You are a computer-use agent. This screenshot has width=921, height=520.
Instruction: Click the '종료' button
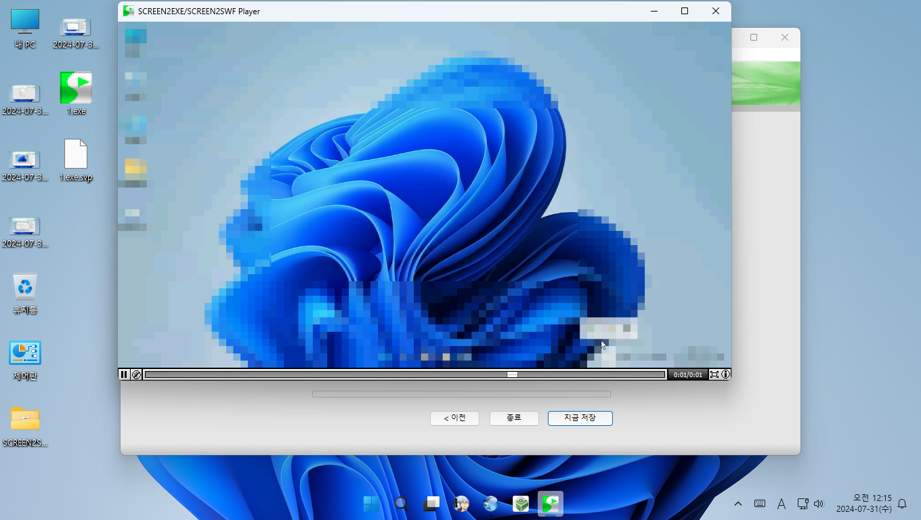514,418
